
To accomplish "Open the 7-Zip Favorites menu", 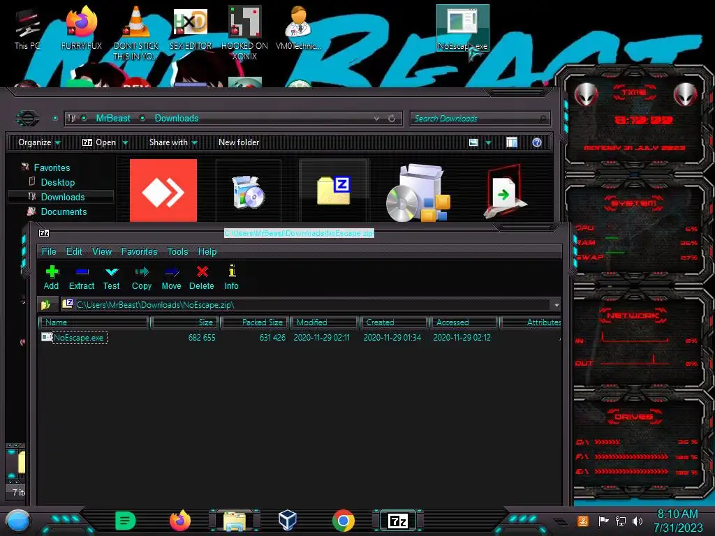I will coord(139,251).
